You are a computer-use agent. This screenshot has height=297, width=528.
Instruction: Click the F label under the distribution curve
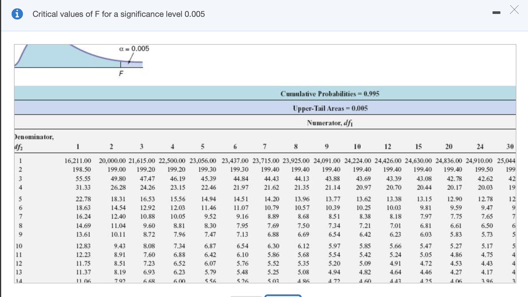click(121, 73)
